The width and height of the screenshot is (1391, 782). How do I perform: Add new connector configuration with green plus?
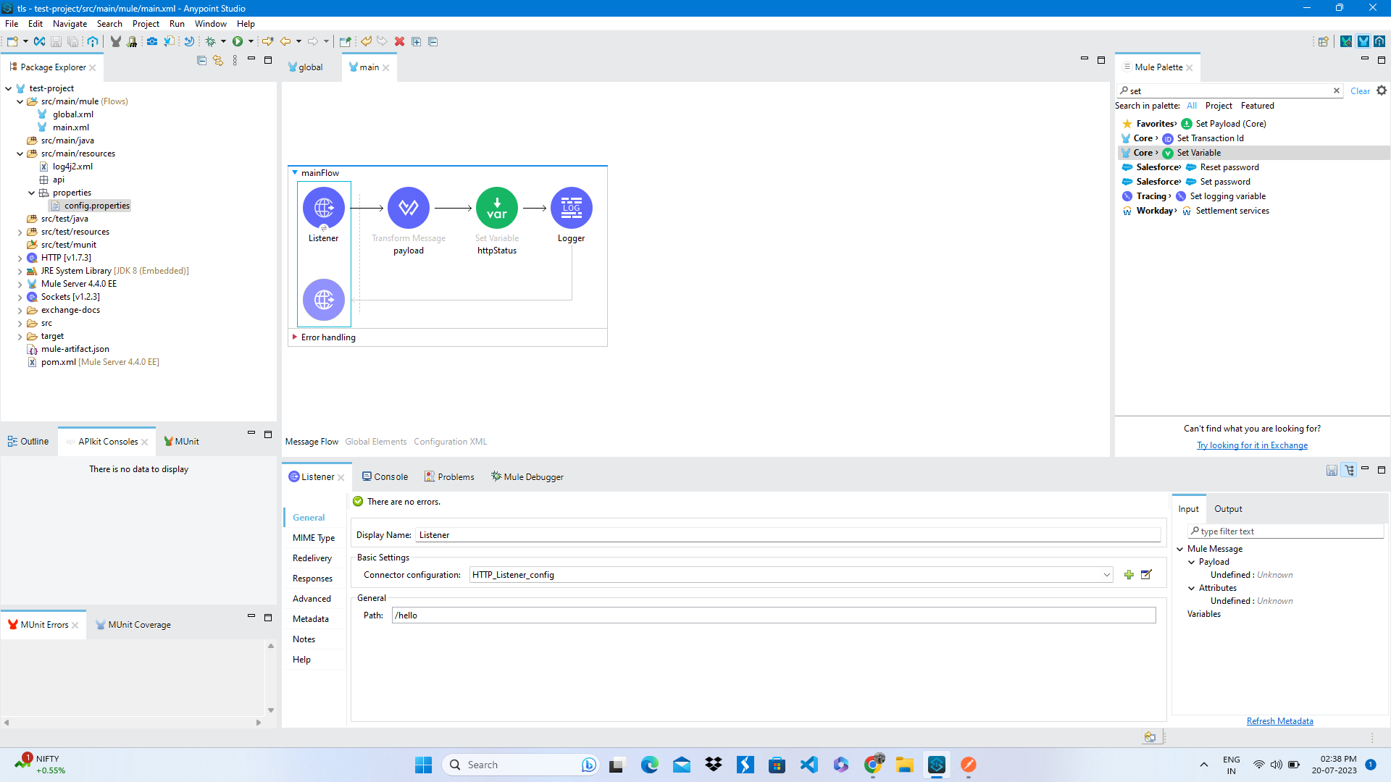tap(1129, 575)
